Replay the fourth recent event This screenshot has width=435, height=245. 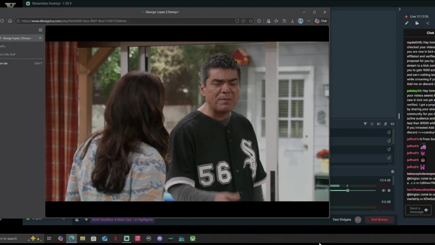tap(389, 158)
